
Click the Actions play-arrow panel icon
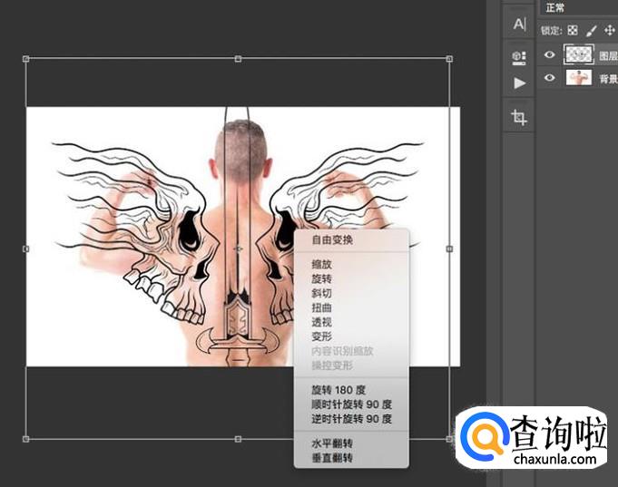(519, 83)
